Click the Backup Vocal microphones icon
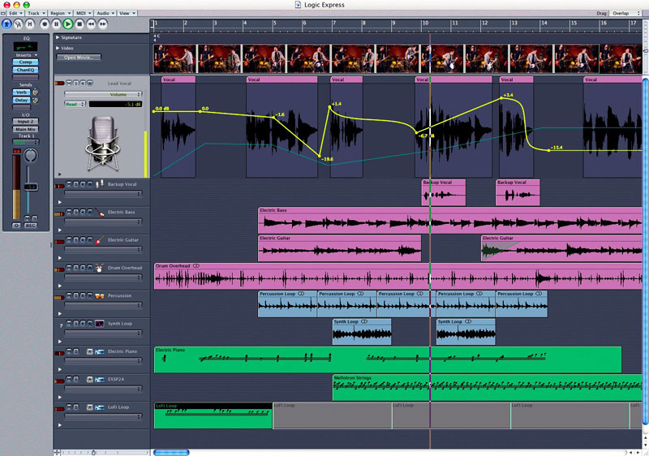Image resolution: width=649 pixels, height=456 pixels. (x=99, y=183)
